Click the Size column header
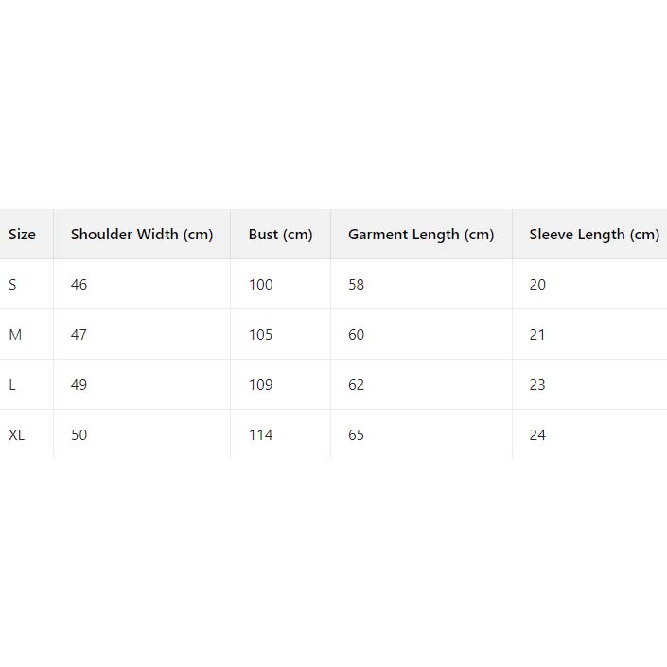The height and width of the screenshot is (667, 667). (22, 235)
